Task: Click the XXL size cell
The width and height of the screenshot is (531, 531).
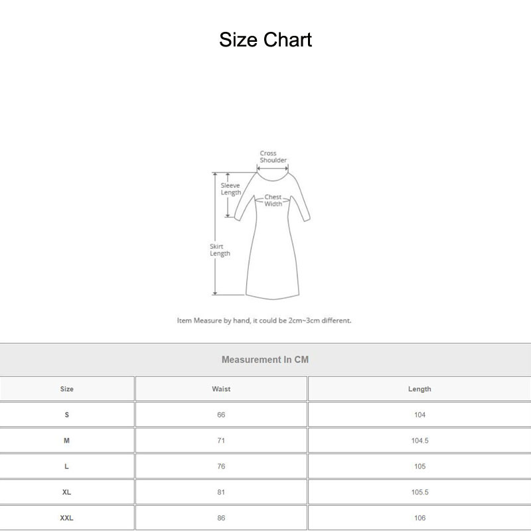Action: (67, 518)
